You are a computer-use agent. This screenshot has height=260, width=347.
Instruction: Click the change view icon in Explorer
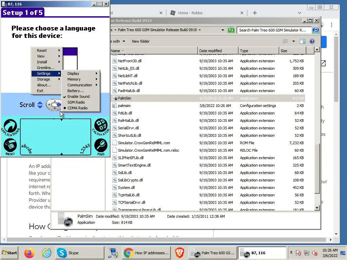click(x=285, y=41)
